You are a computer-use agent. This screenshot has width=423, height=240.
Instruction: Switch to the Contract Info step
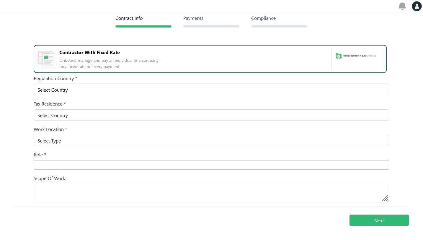(x=129, y=18)
